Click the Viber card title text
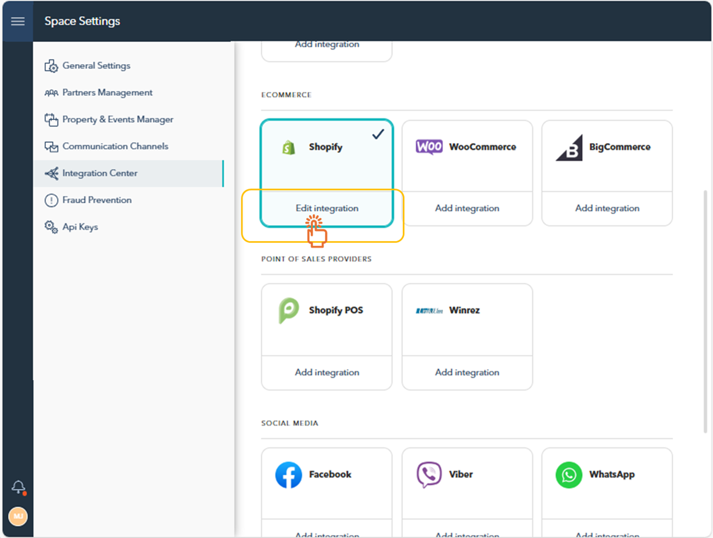This screenshot has width=713, height=538. pos(461,474)
